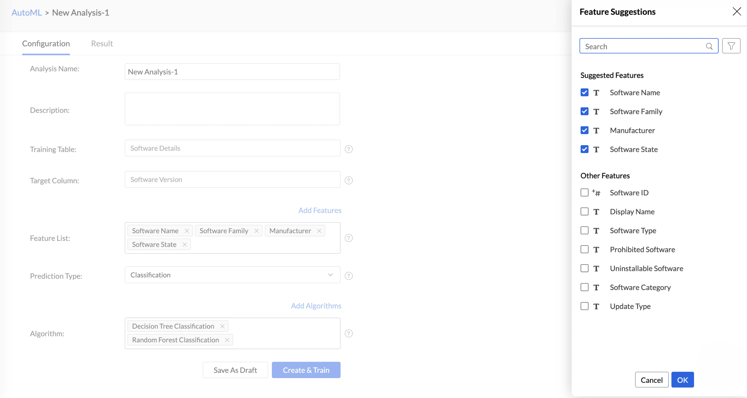
Task: Click the search magnifier icon
Action: point(709,46)
